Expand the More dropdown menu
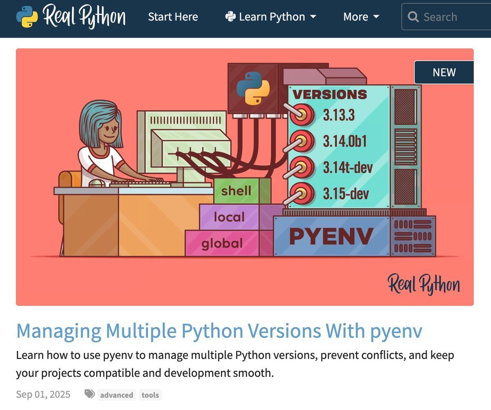Image resolution: width=491 pixels, height=410 pixels. click(361, 17)
